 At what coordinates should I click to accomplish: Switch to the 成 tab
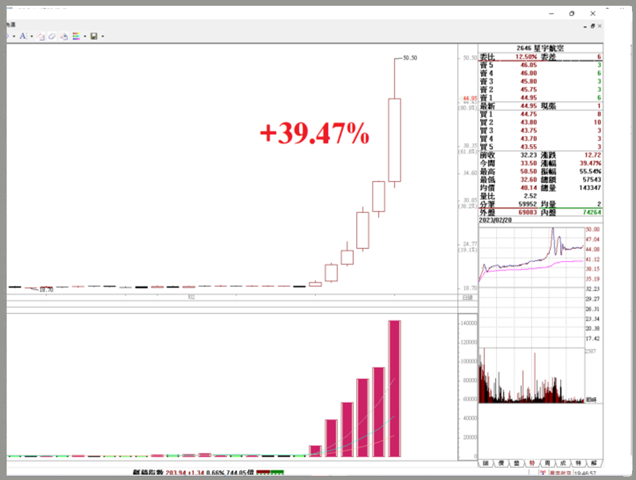(x=563, y=463)
